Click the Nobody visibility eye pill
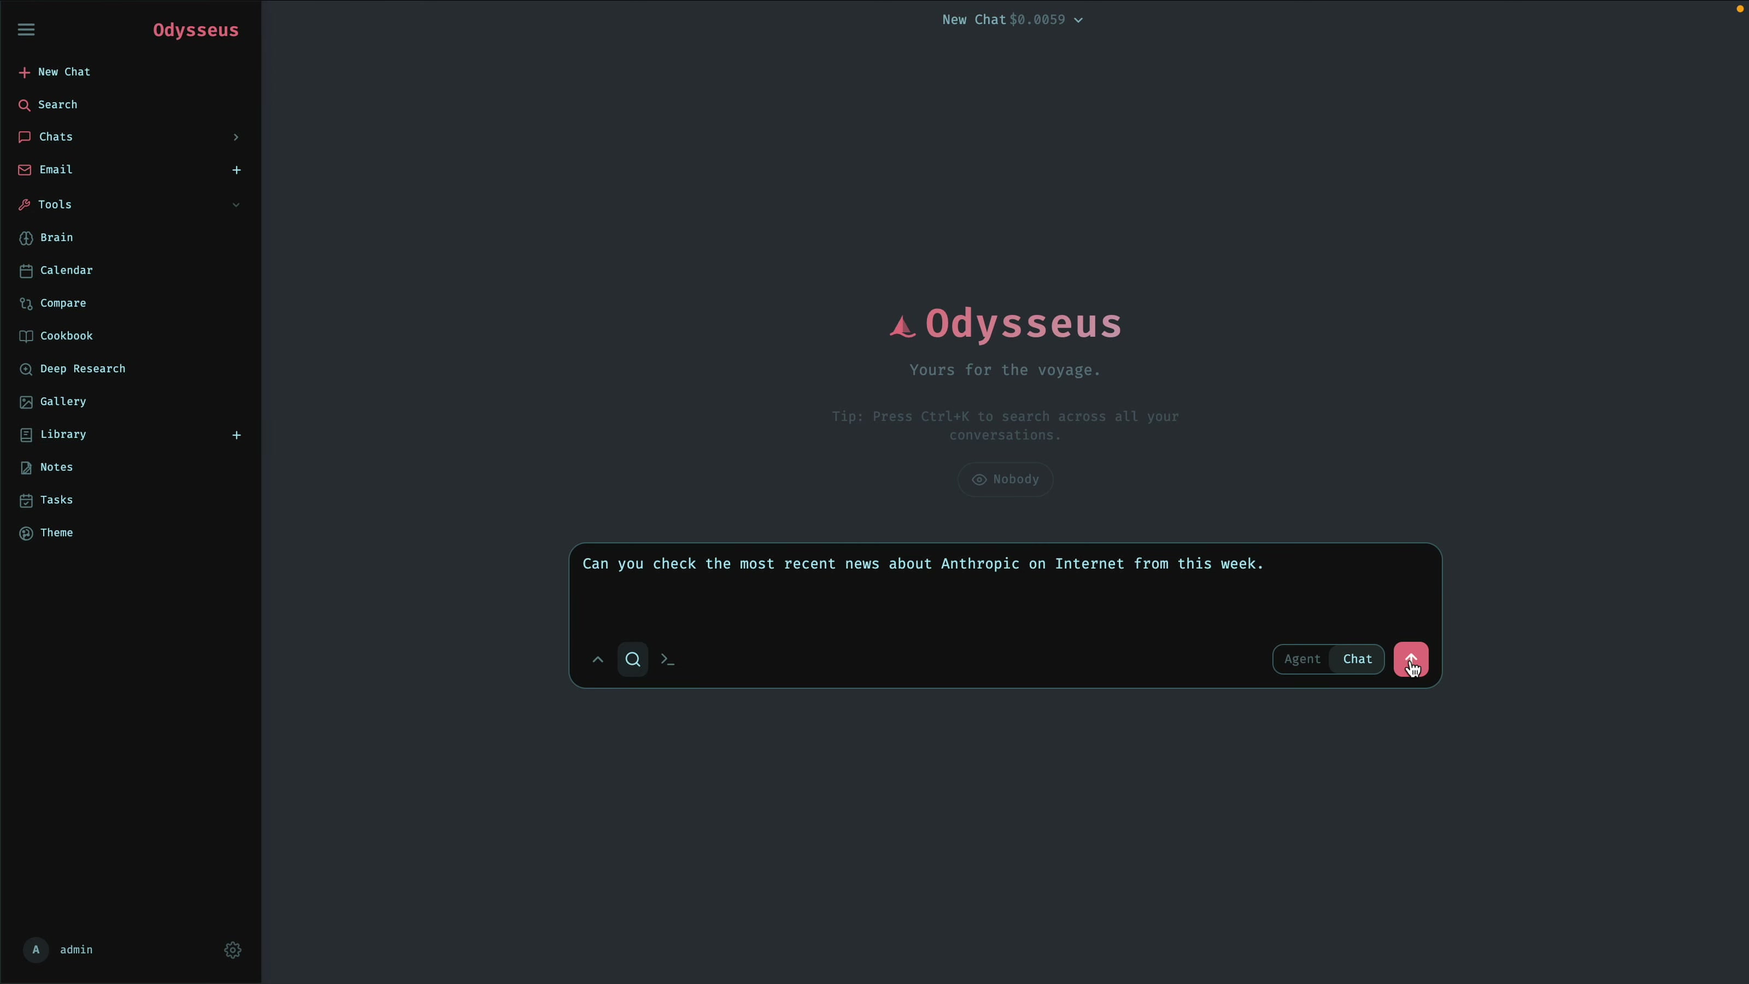This screenshot has height=984, width=1749. 1005,479
